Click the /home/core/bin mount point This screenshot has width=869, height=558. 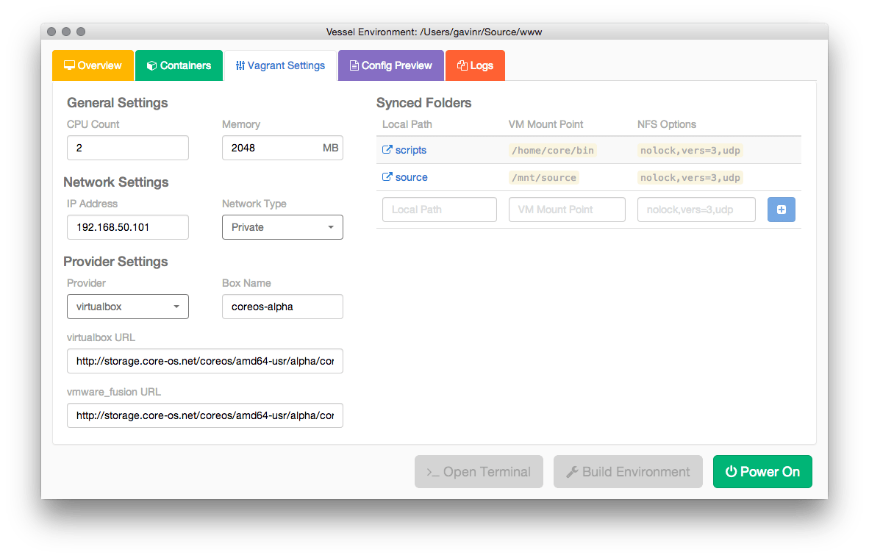pos(553,150)
